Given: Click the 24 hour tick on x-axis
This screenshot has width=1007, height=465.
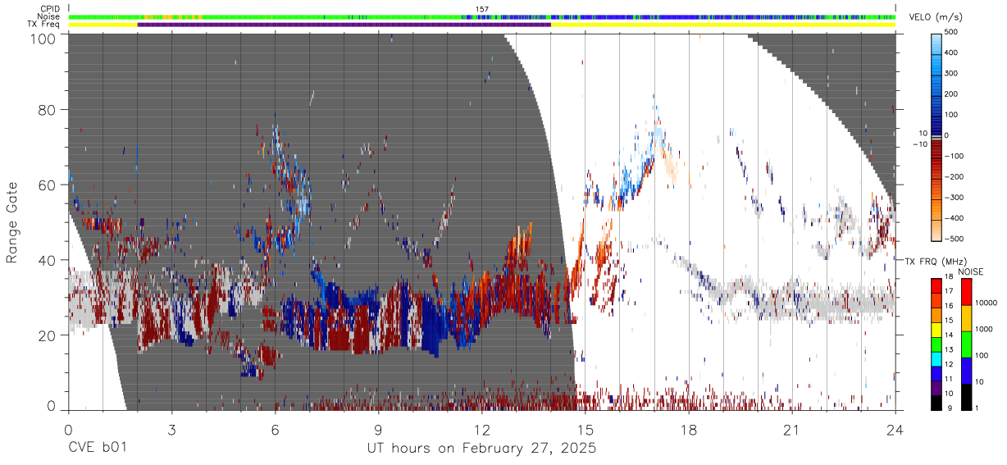Looking at the screenshot, I should pos(895,430).
